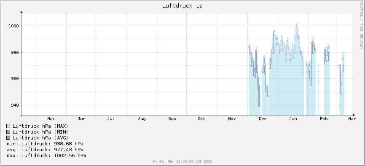This screenshot has width=365, height=166.
Task: Select the Mai month label
Action: click(51, 119)
